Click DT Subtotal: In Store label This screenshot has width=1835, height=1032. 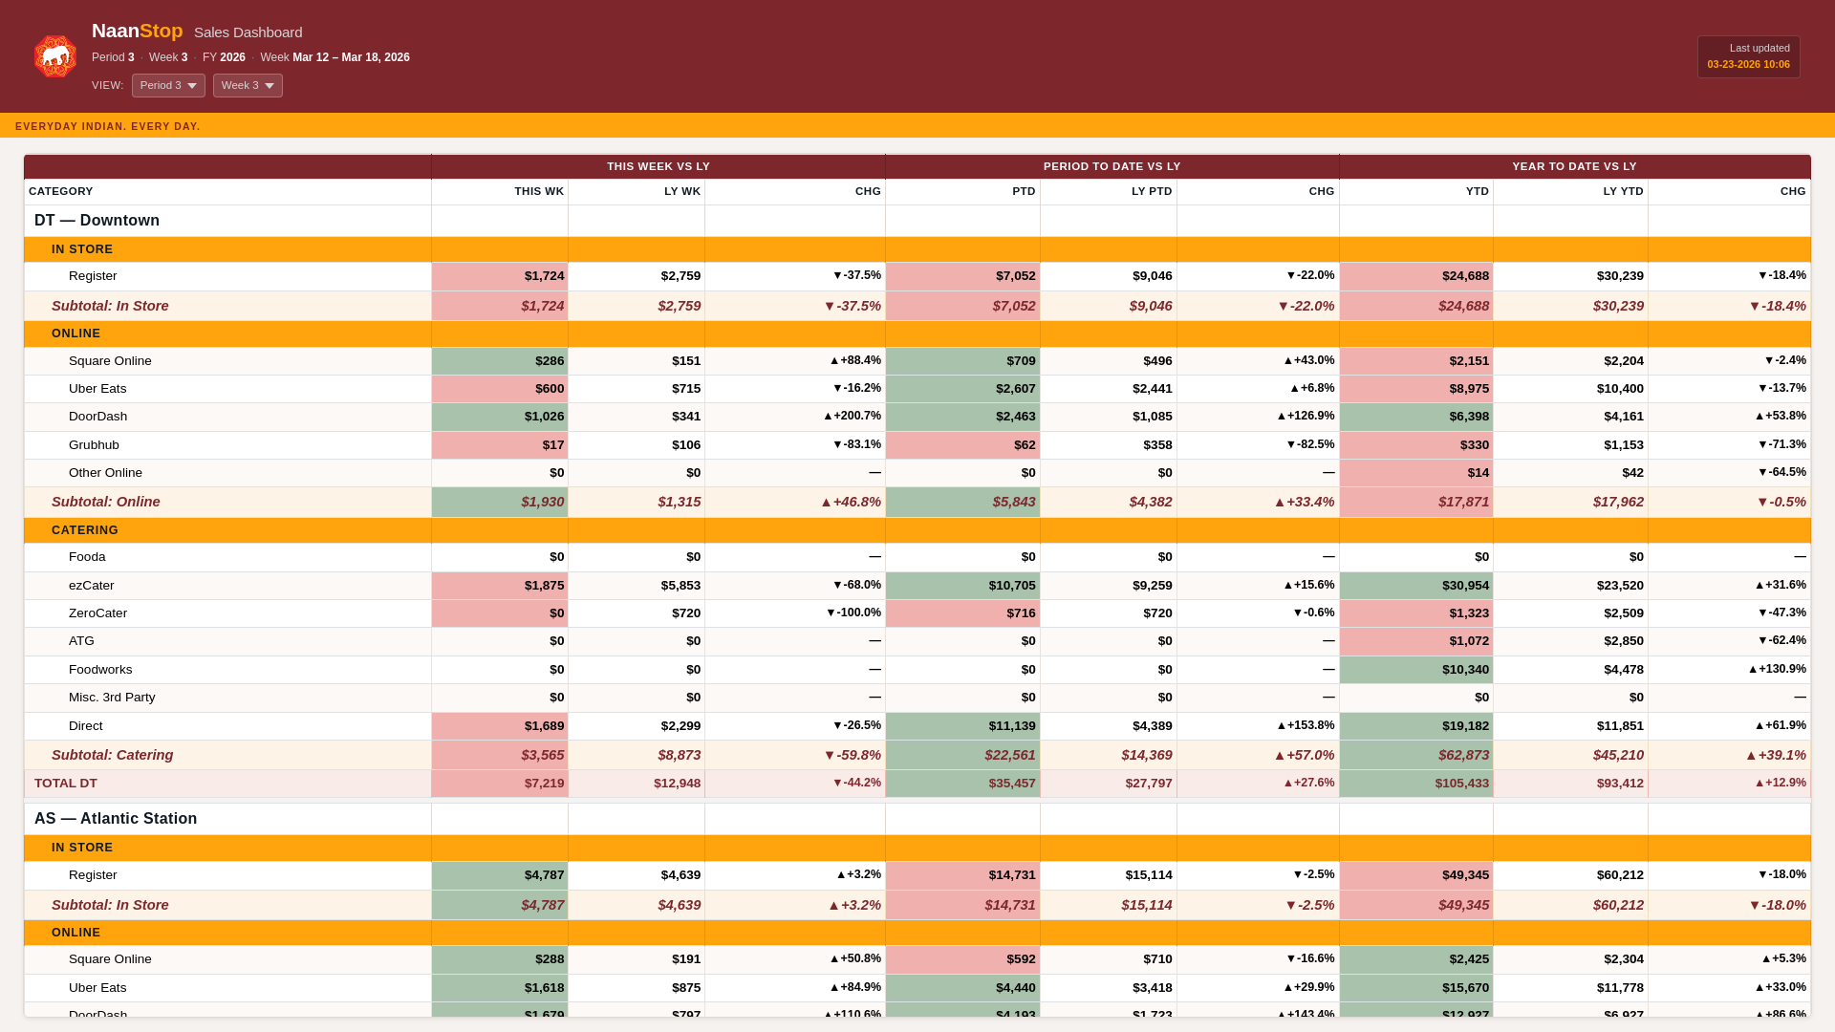[x=110, y=306]
